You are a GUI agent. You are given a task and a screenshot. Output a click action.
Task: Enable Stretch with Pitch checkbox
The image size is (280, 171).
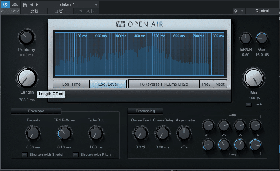tap(76, 155)
